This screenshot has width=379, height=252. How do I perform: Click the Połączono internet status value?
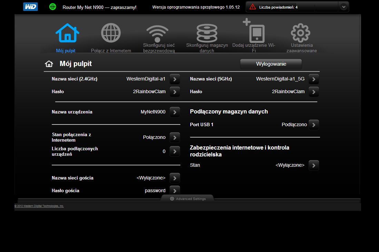154,137
